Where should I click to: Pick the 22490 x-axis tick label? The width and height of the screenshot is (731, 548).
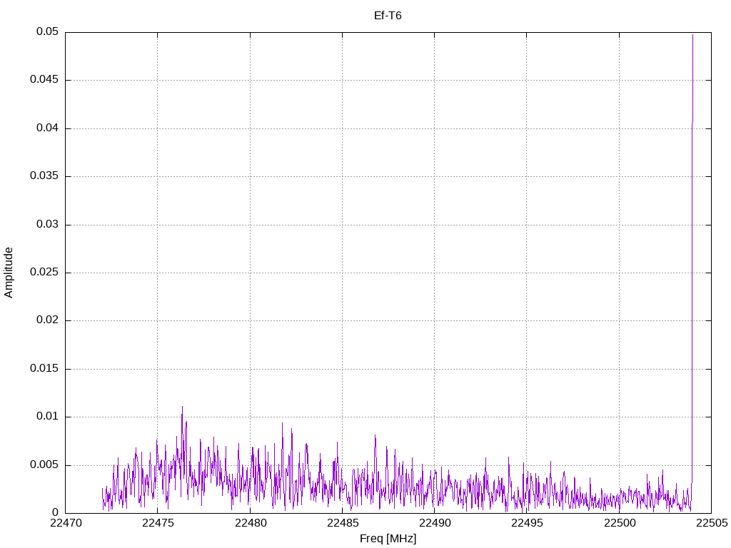click(x=434, y=523)
